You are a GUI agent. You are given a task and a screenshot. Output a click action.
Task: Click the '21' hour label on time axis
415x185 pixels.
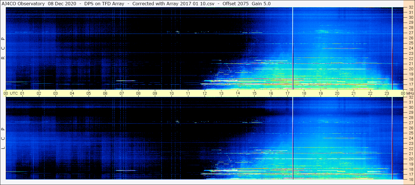[x=354, y=93]
